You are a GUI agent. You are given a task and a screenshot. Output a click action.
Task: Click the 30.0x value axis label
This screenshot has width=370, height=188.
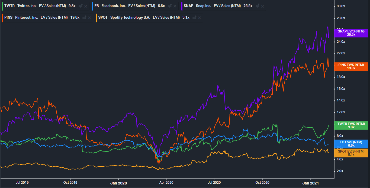[340, 6]
